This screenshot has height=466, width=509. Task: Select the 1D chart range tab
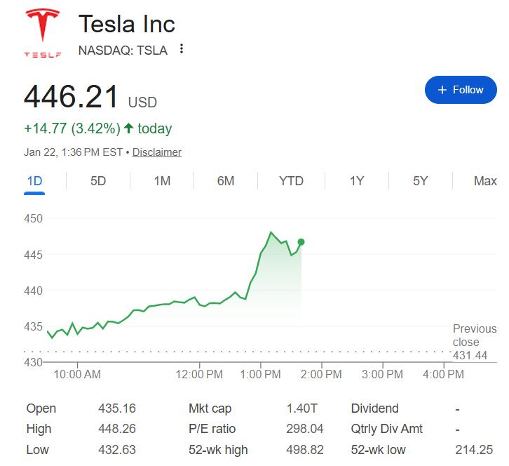click(34, 181)
